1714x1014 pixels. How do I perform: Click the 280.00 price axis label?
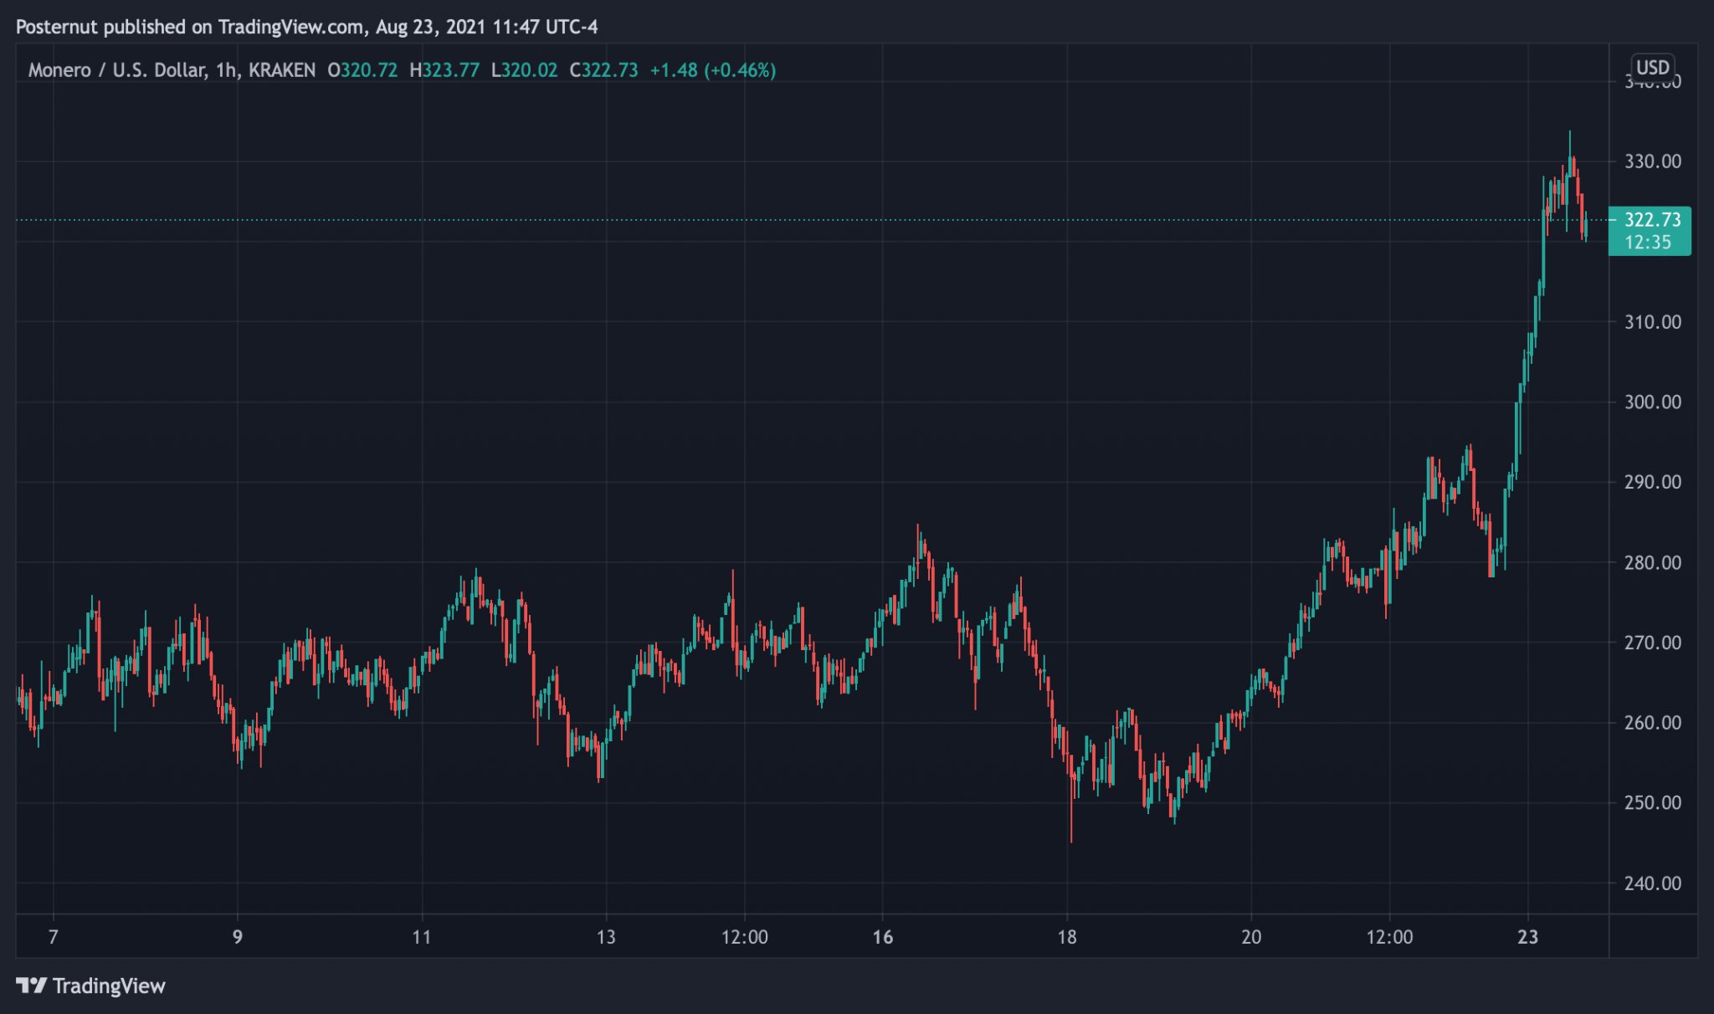tap(1652, 562)
